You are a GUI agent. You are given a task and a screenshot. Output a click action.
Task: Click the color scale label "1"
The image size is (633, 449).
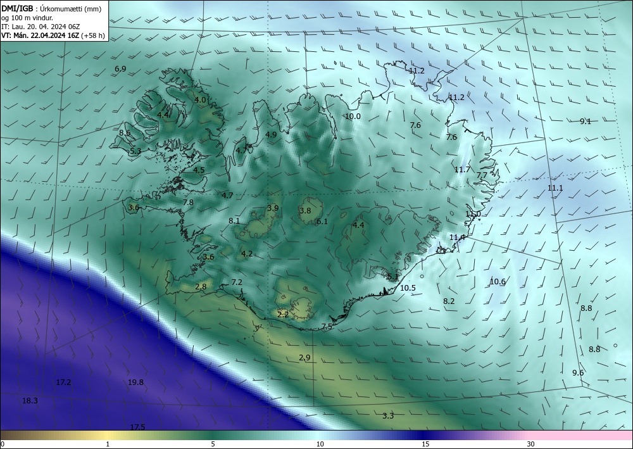tap(108, 444)
